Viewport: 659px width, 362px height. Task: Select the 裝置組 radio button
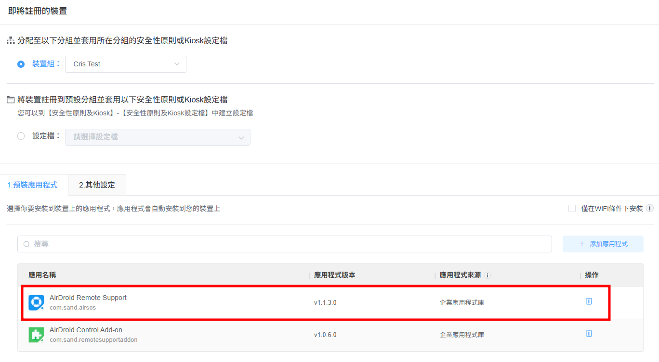21,64
